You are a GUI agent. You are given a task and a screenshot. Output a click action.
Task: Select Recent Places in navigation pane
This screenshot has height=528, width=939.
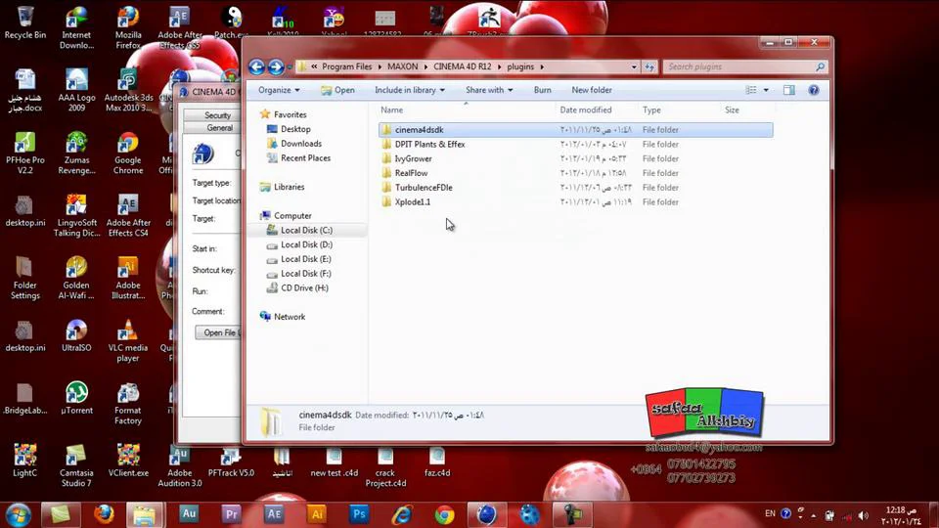(298, 158)
